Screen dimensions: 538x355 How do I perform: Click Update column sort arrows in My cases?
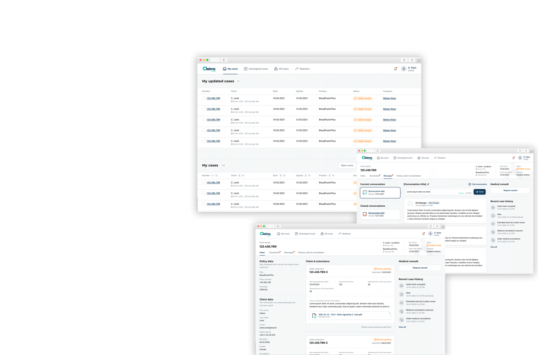[x=306, y=176]
